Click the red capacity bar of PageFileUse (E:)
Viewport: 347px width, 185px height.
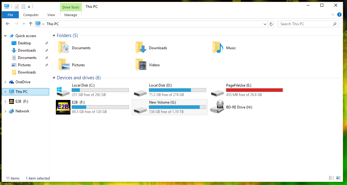tap(254, 90)
